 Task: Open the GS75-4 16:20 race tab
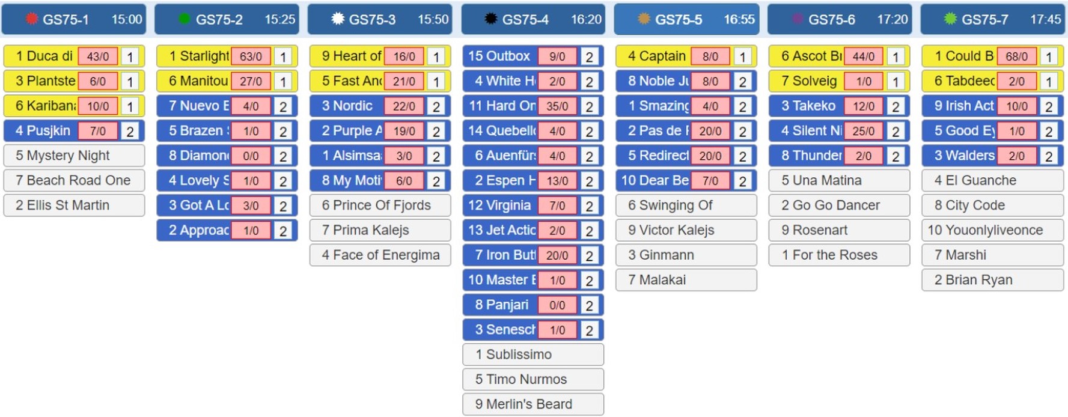(533, 19)
